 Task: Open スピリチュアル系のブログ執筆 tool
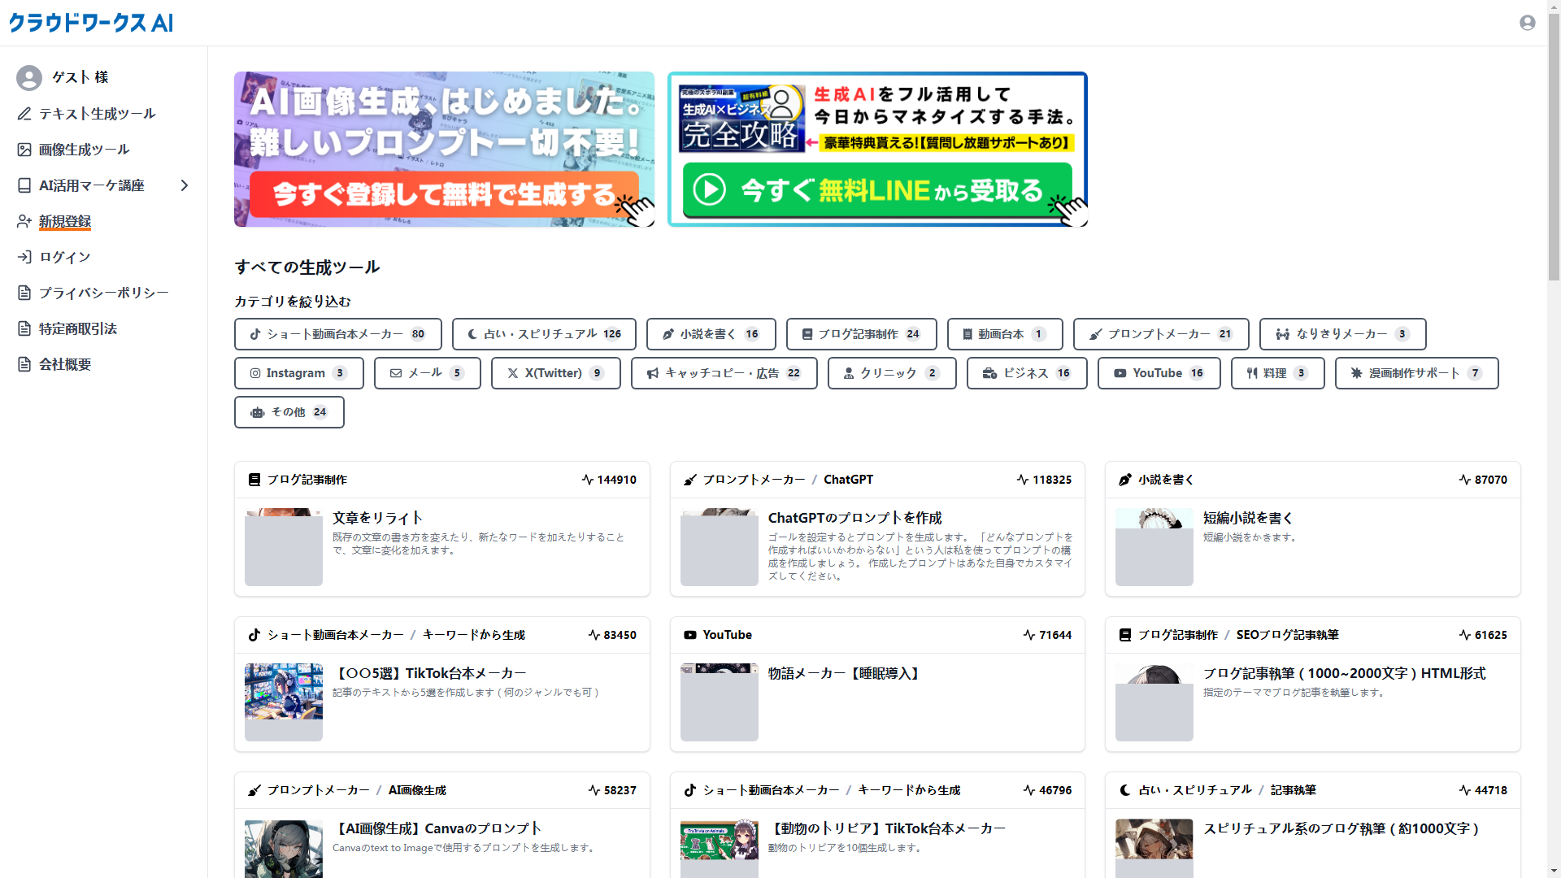[x=1341, y=828]
